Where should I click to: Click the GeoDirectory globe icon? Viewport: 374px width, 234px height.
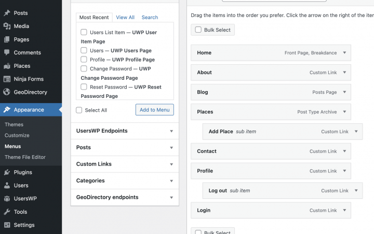click(x=7, y=92)
